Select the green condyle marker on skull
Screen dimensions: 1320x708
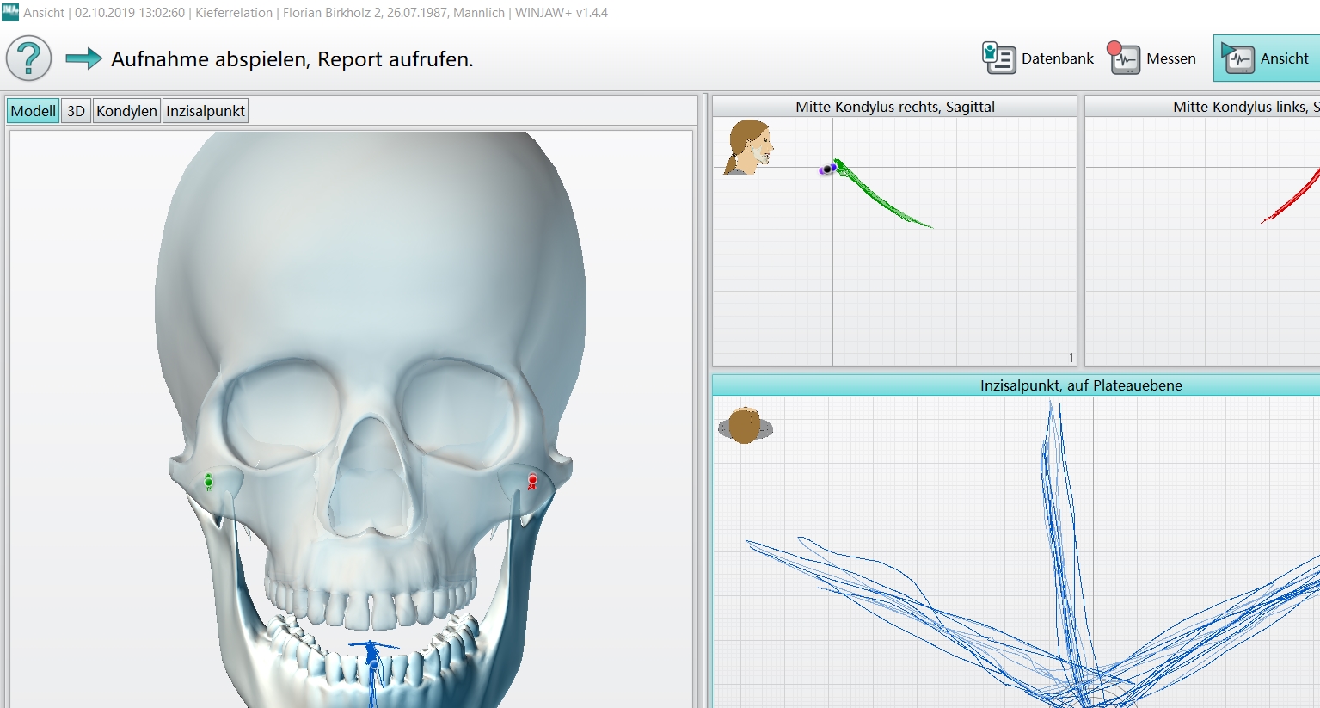pos(208,482)
